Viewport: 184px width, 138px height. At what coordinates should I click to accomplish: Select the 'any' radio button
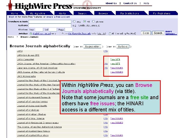click(74, 21)
